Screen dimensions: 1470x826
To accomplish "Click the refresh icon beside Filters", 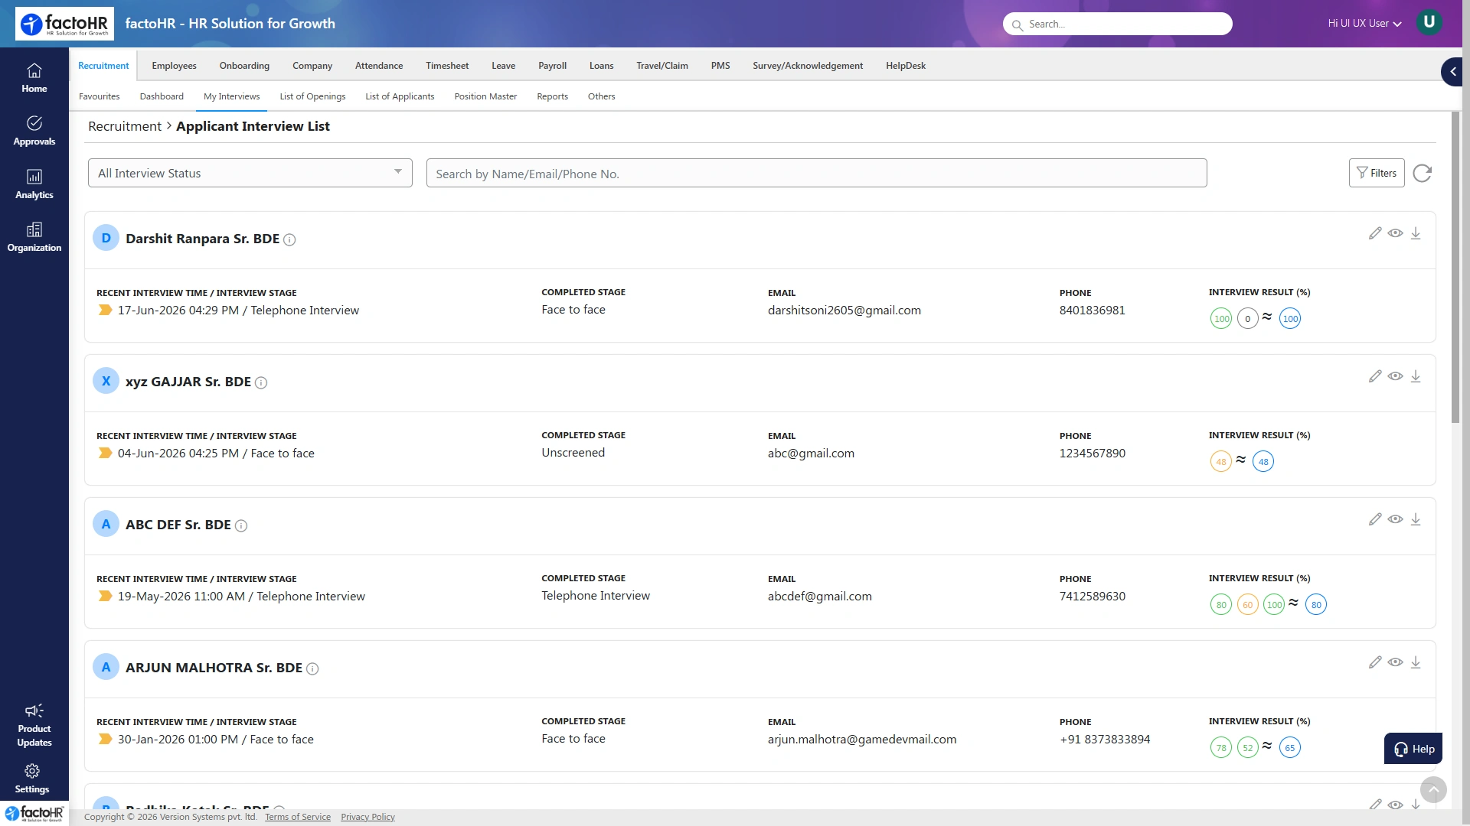I will 1422,174.
